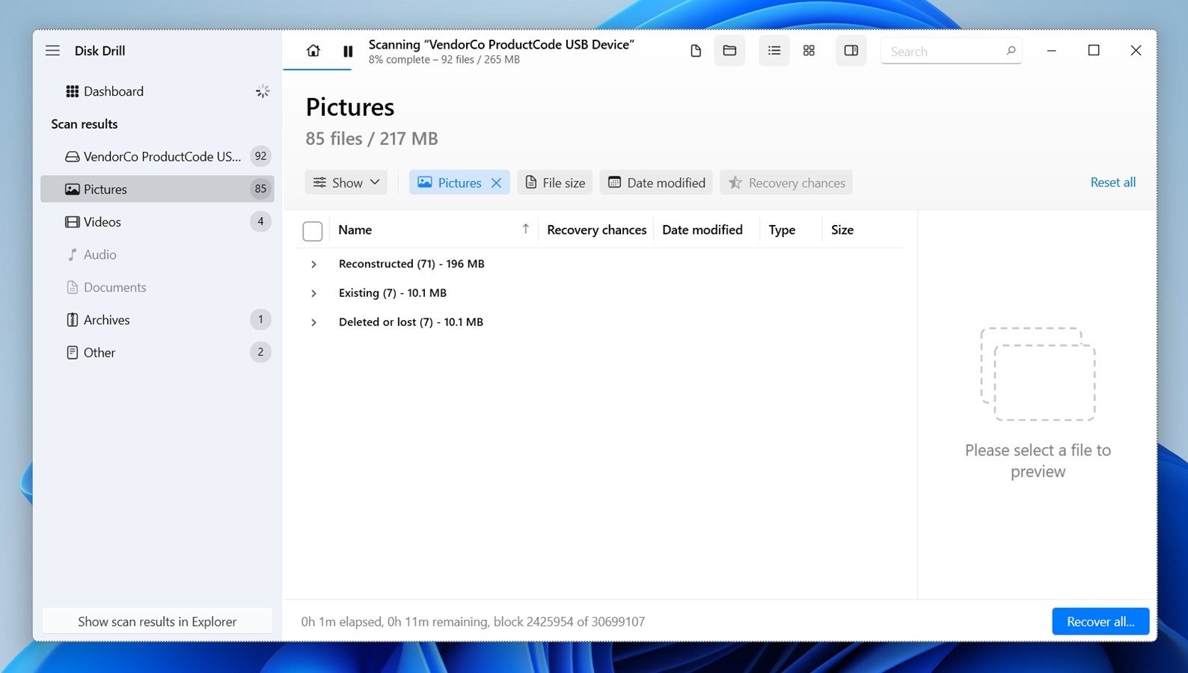Maximize the Disk Drill window
The image size is (1188, 673).
[1094, 50]
